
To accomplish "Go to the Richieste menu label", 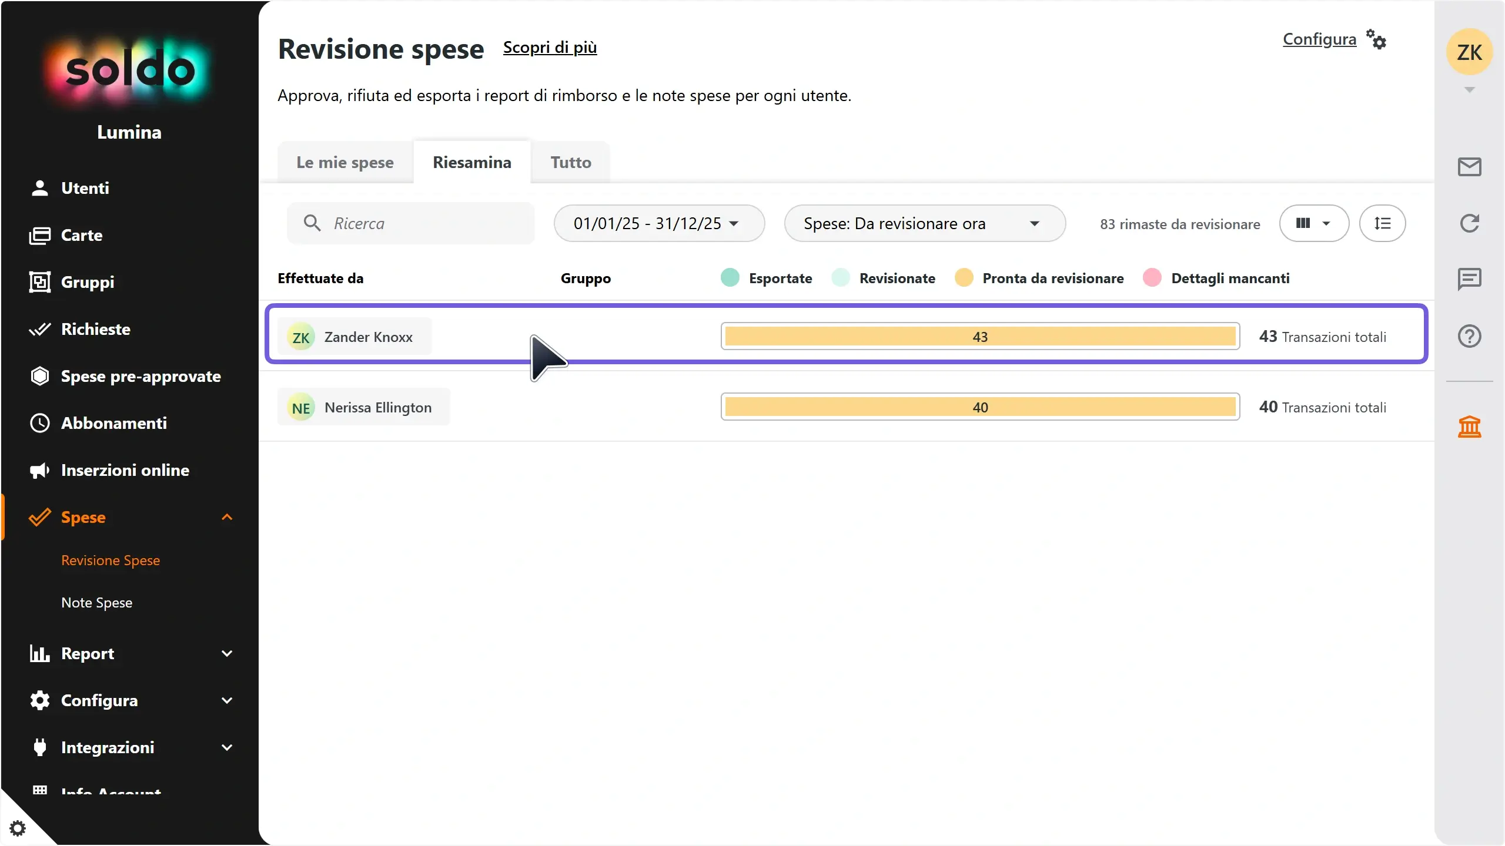I will 96,329.
